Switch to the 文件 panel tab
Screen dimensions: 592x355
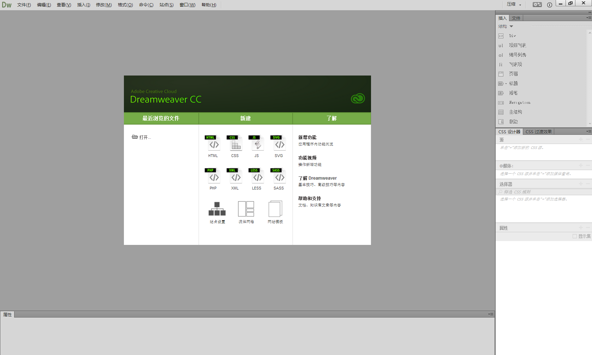click(516, 18)
